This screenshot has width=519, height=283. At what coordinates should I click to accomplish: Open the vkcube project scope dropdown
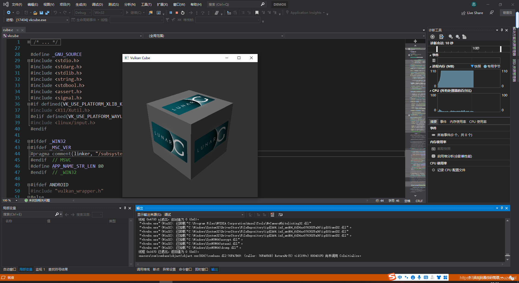click(x=72, y=36)
